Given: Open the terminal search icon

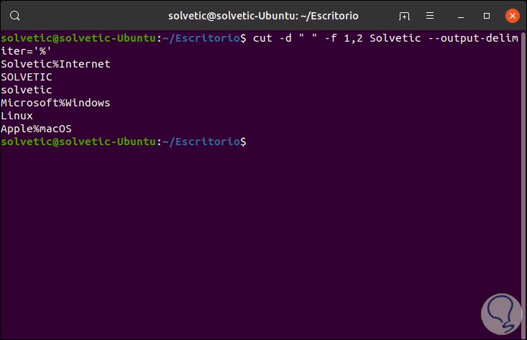Looking at the screenshot, I should (x=16, y=15).
